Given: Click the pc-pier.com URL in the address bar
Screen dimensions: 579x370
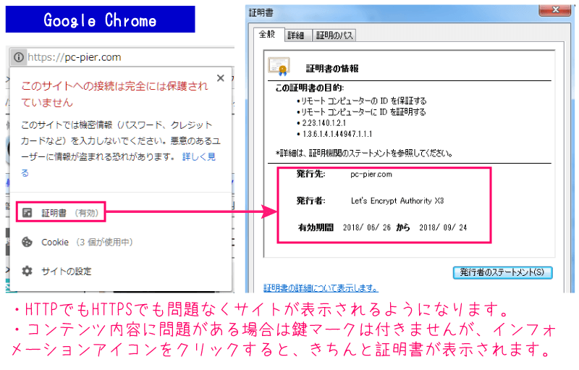Looking at the screenshot, I should pos(75,57).
